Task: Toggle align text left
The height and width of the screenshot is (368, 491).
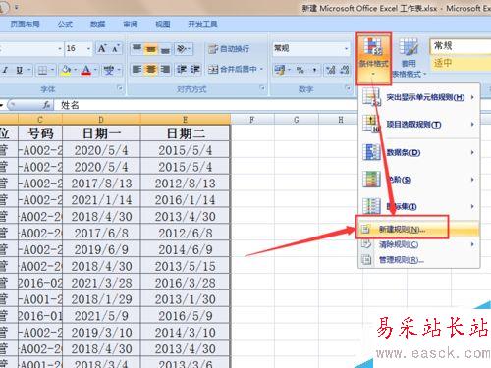Action: pyautogui.click(x=136, y=70)
